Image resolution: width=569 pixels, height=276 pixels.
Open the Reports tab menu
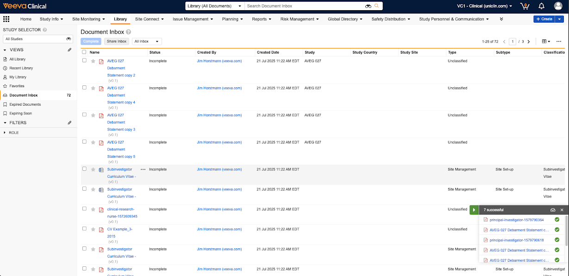(262, 19)
